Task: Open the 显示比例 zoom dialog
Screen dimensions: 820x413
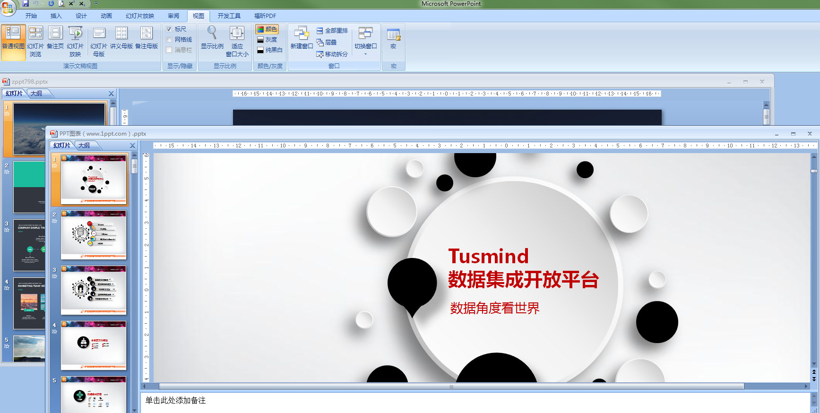Action: coord(212,38)
